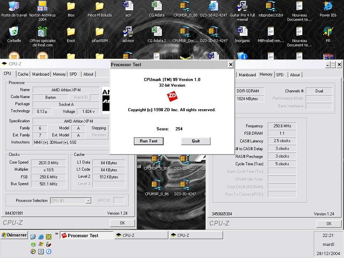Click Run Test button
Viewport: 344px width, 258px height.
pos(149,141)
